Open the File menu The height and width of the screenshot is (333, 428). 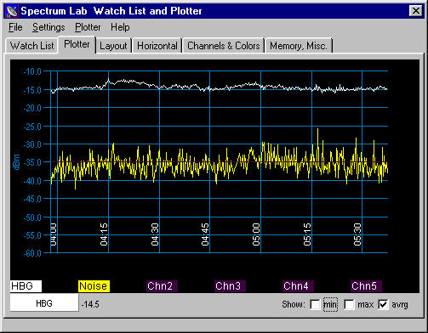[15, 27]
